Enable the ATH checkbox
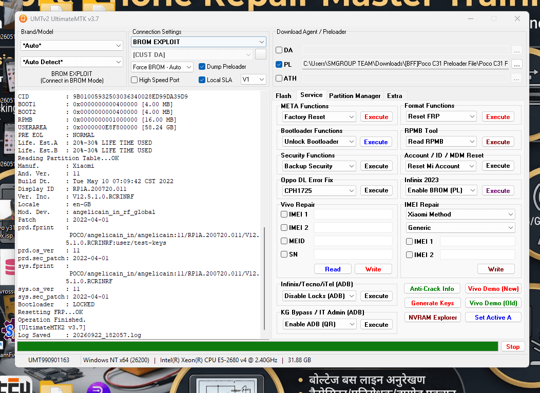 279,78
